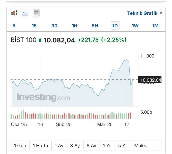Switch to the 1H interval
172x154 pixels.
(x=75, y=26)
